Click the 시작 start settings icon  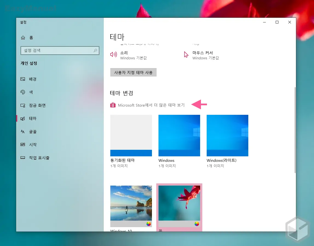coord(23,145)
